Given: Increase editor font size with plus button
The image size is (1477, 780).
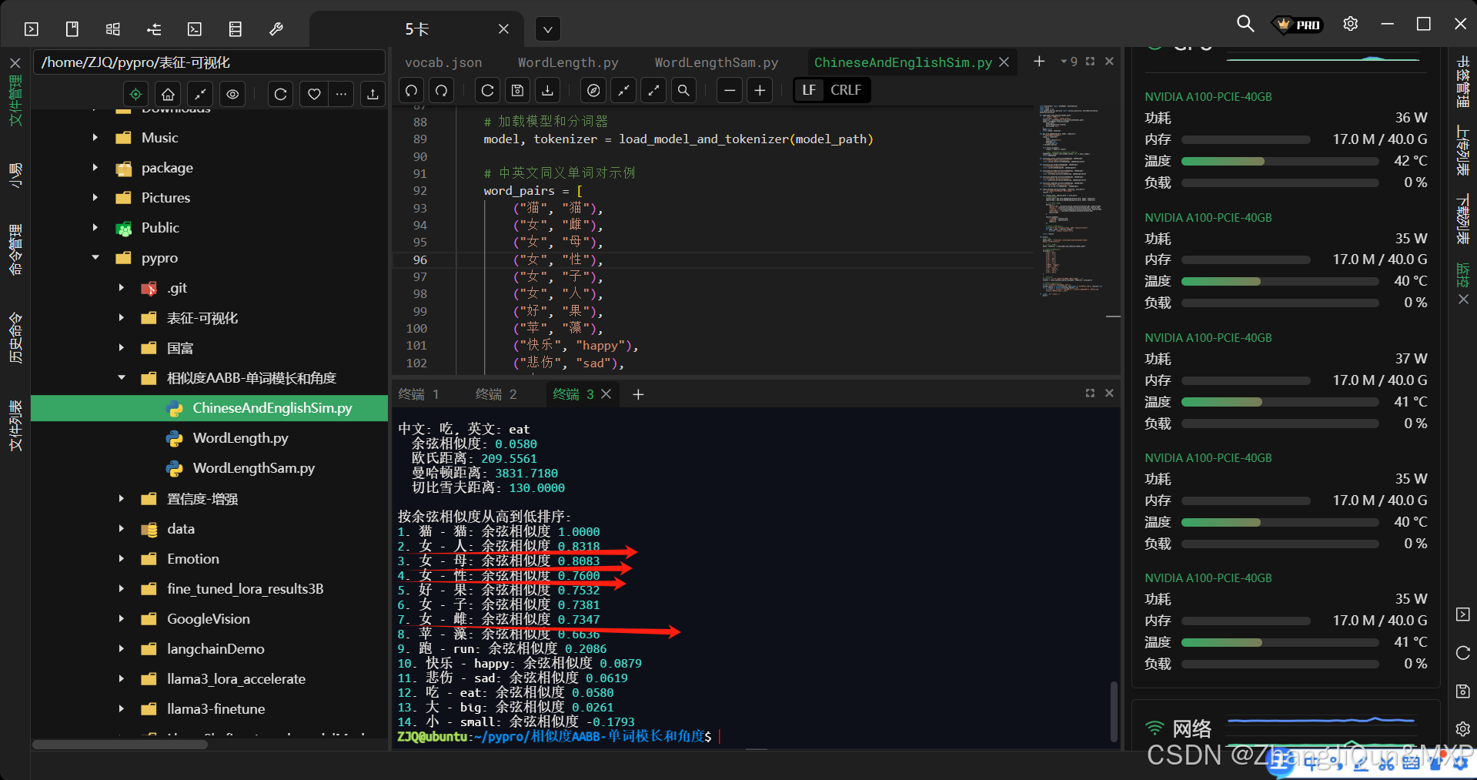Looking at the screenshot, I should click(x=760, y=90).
